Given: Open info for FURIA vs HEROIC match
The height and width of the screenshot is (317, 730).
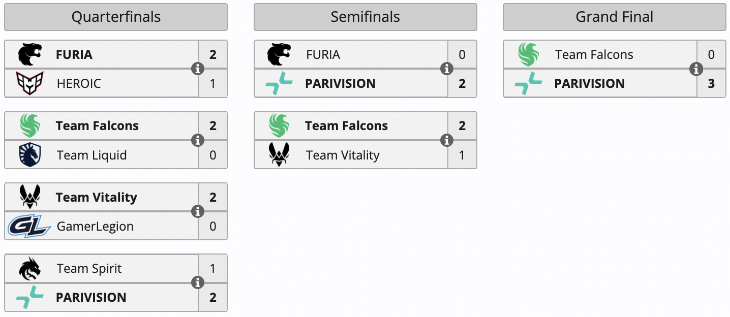Looking at the screenshot, I should 198,69.
